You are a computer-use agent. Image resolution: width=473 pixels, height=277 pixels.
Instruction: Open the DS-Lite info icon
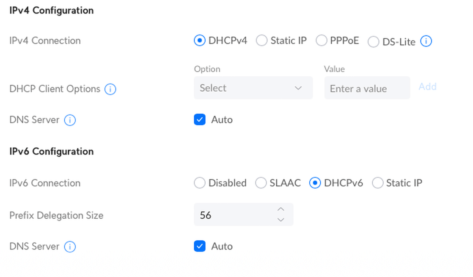[x=426, y=41]
